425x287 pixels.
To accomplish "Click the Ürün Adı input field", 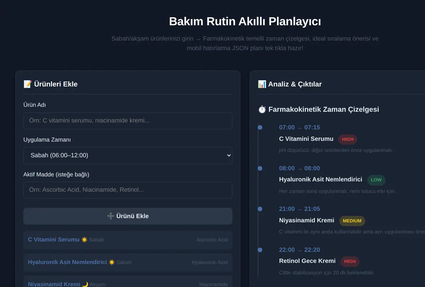I will (x=128, y=121).
